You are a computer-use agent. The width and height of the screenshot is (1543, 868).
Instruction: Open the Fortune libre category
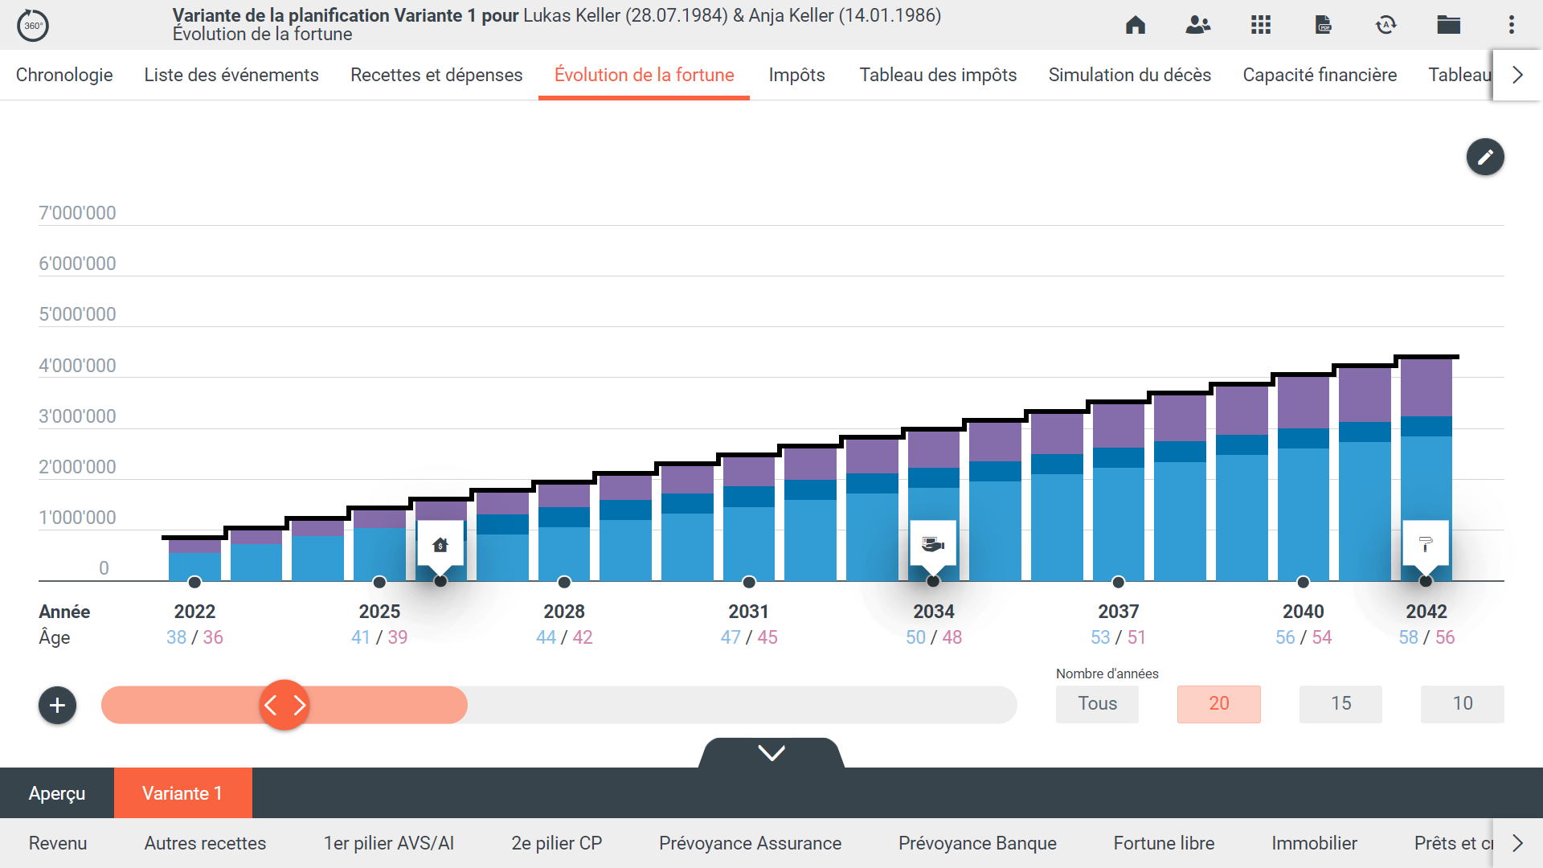(x=1164, y=843)
